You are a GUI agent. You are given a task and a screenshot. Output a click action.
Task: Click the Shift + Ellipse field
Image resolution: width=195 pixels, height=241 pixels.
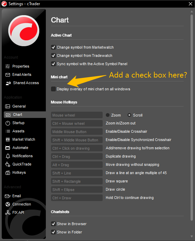click(77, 190)
